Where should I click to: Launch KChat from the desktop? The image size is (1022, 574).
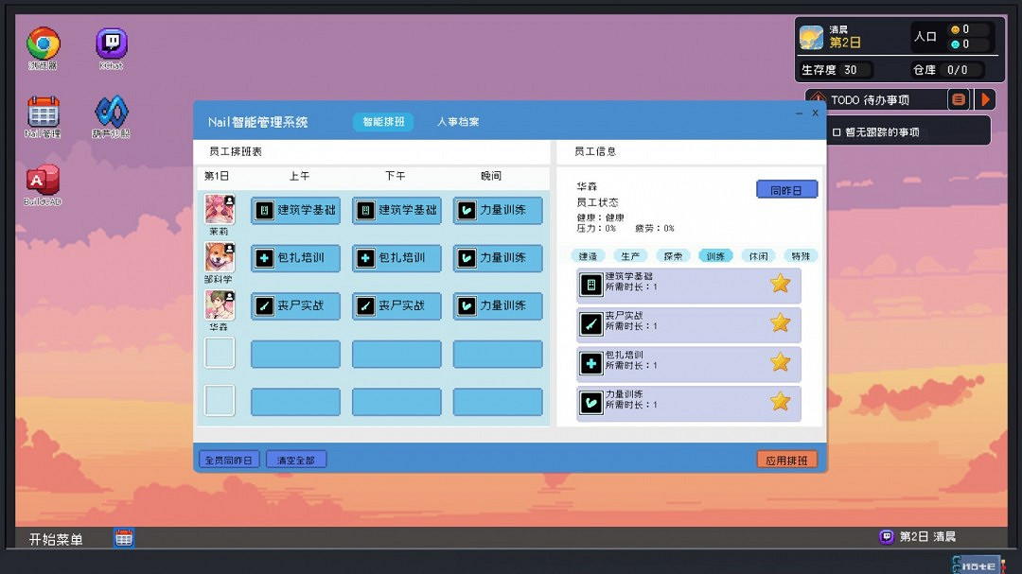tap(110, 42)
